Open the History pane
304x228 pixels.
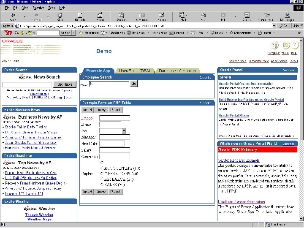point(162,17)
